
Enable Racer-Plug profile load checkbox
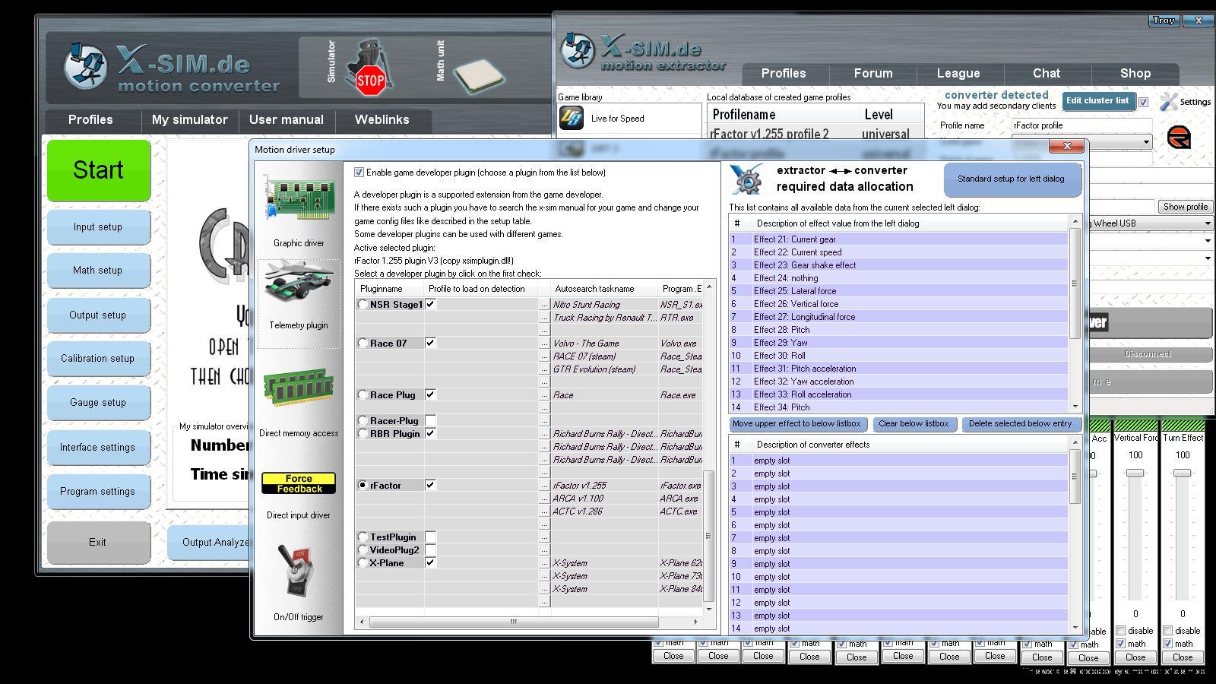(x=430, y=421)
